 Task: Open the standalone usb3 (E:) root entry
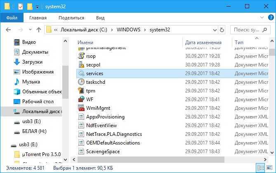[28, 145]
